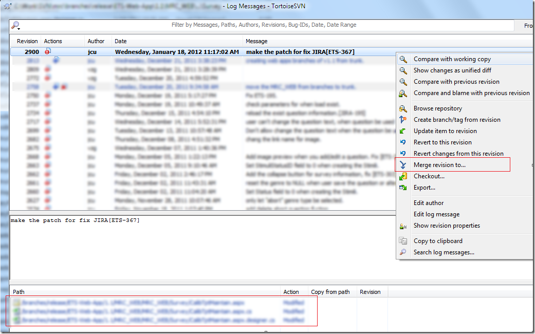Choose Compare and blame with previous revision
Screen dimensions: 535x334
tap(472, 93)
